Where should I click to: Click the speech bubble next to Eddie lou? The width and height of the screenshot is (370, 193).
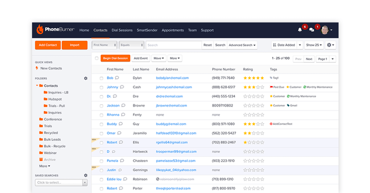pos(125,179)
